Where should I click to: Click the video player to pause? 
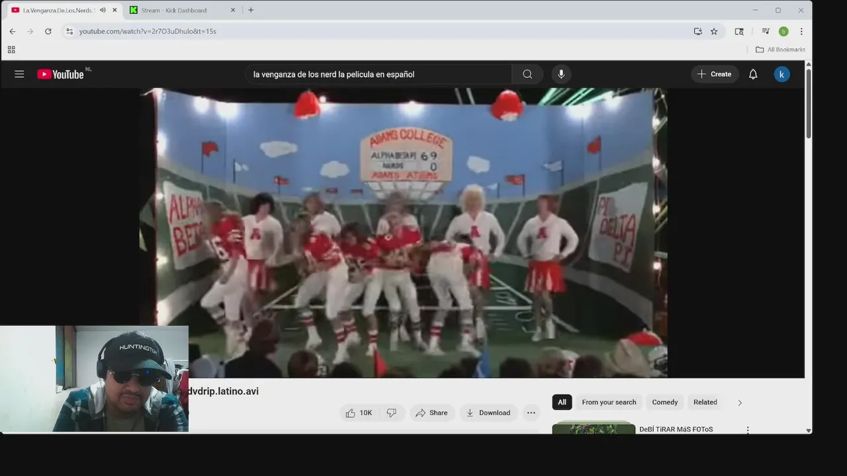pyautogui.click(x=403, y=233)
